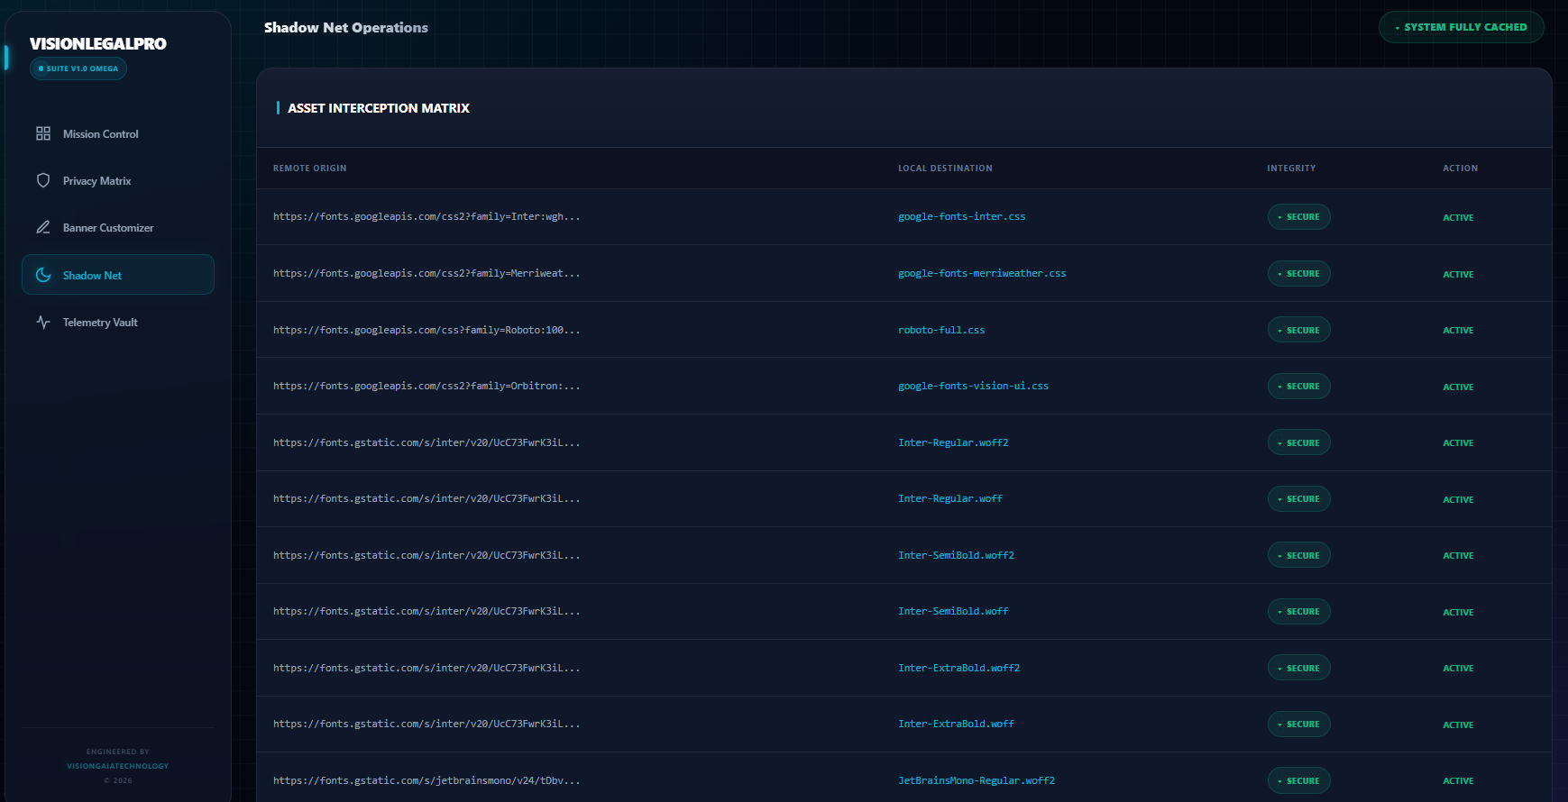Click the Privacy Matrix shield icon

coord(43,180)
